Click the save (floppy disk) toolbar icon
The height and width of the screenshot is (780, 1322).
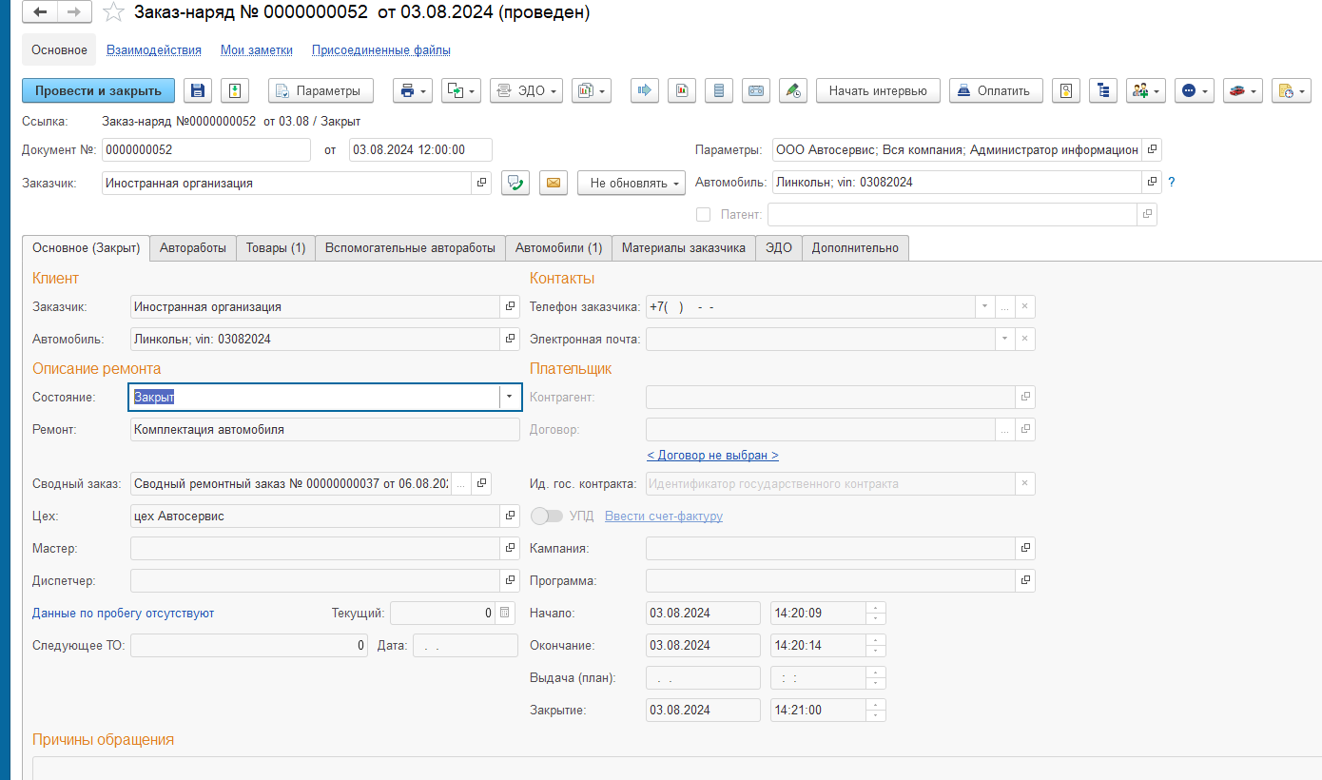click(197, 90)
